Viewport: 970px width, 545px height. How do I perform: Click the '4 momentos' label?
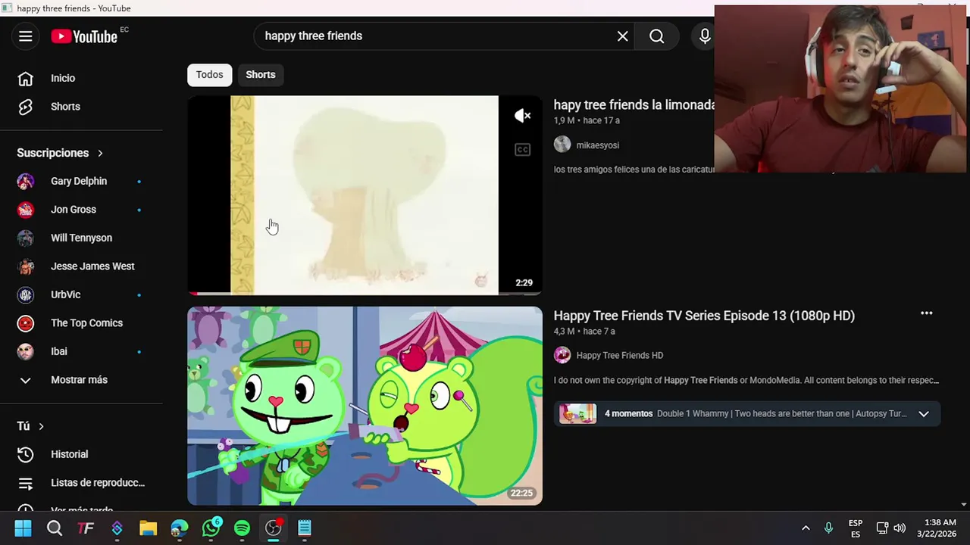coord(629,414)
